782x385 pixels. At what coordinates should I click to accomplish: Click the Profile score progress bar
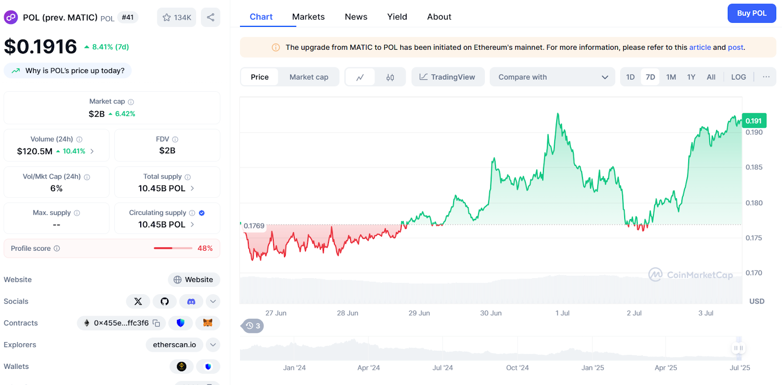(x=173, y=248)
